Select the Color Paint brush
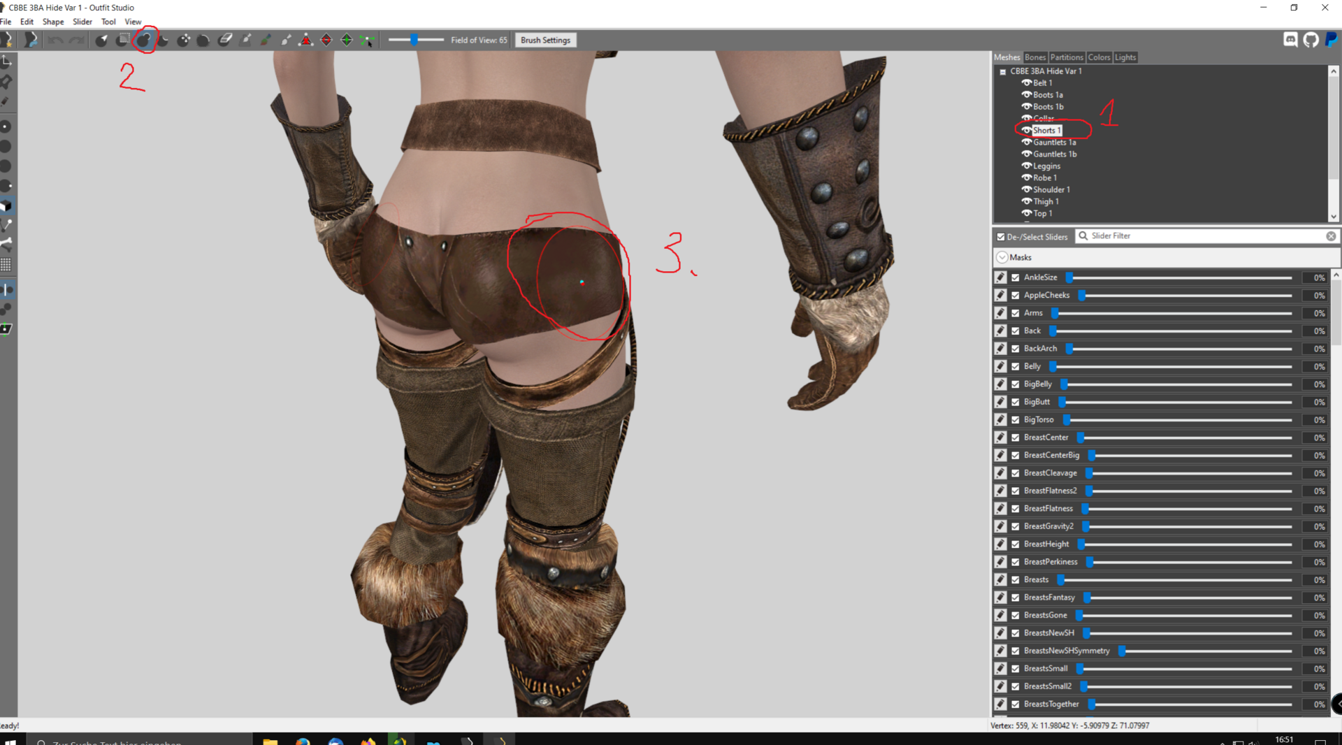The height and width of the screenshot is (745, 1342). point(266,40)
